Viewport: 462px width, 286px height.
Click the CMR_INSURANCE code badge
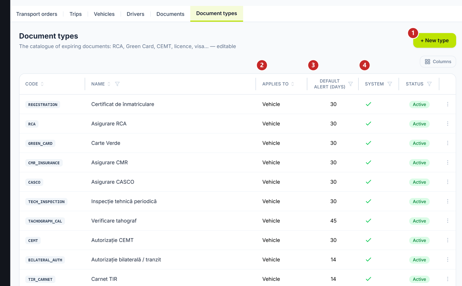point(44,163)
